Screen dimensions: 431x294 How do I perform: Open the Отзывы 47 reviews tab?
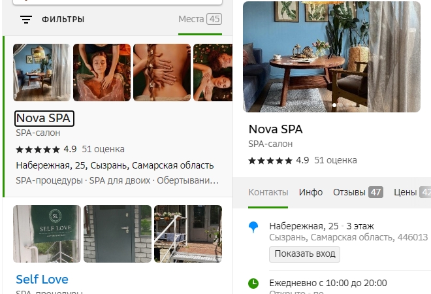(x=358, y=192)
